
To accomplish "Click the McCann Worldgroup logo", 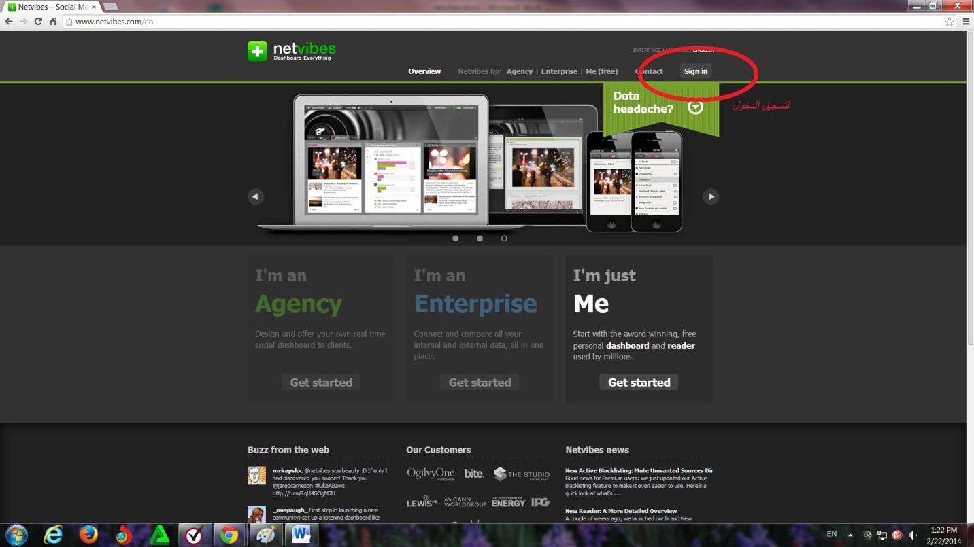I will (x=465, y=502).
